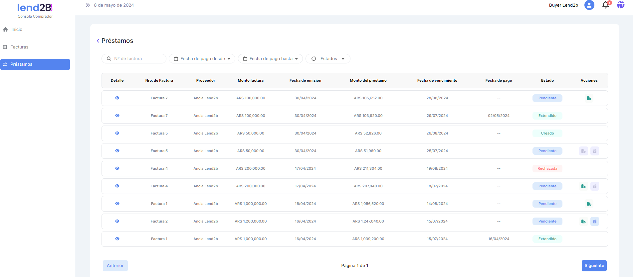The height and width of the screenshot is (277, 633).
Task: Click the globe language icon
Action: 620,5
